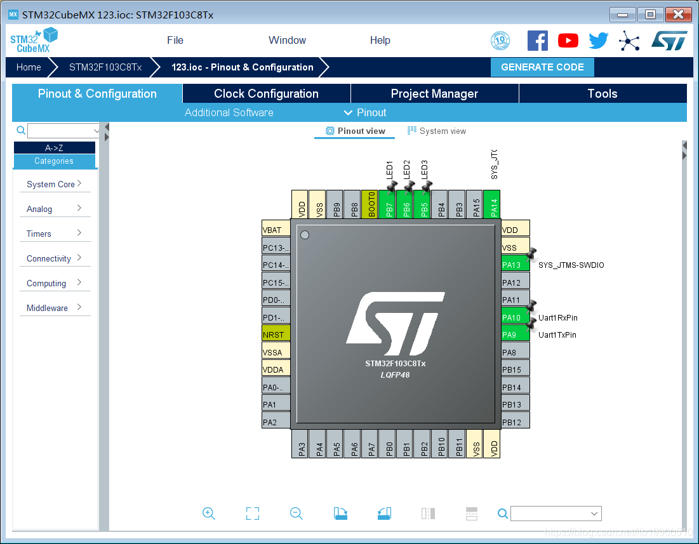Click the 10-year anniversary badge icon
The image size is (699, 544).
tap(500, 41)
